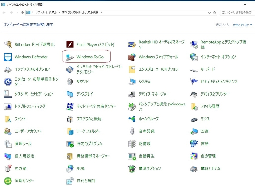Viewport: 255px width, 186px height.
Task: Open ユーザー アカウント icon
Action: point(8,131)
